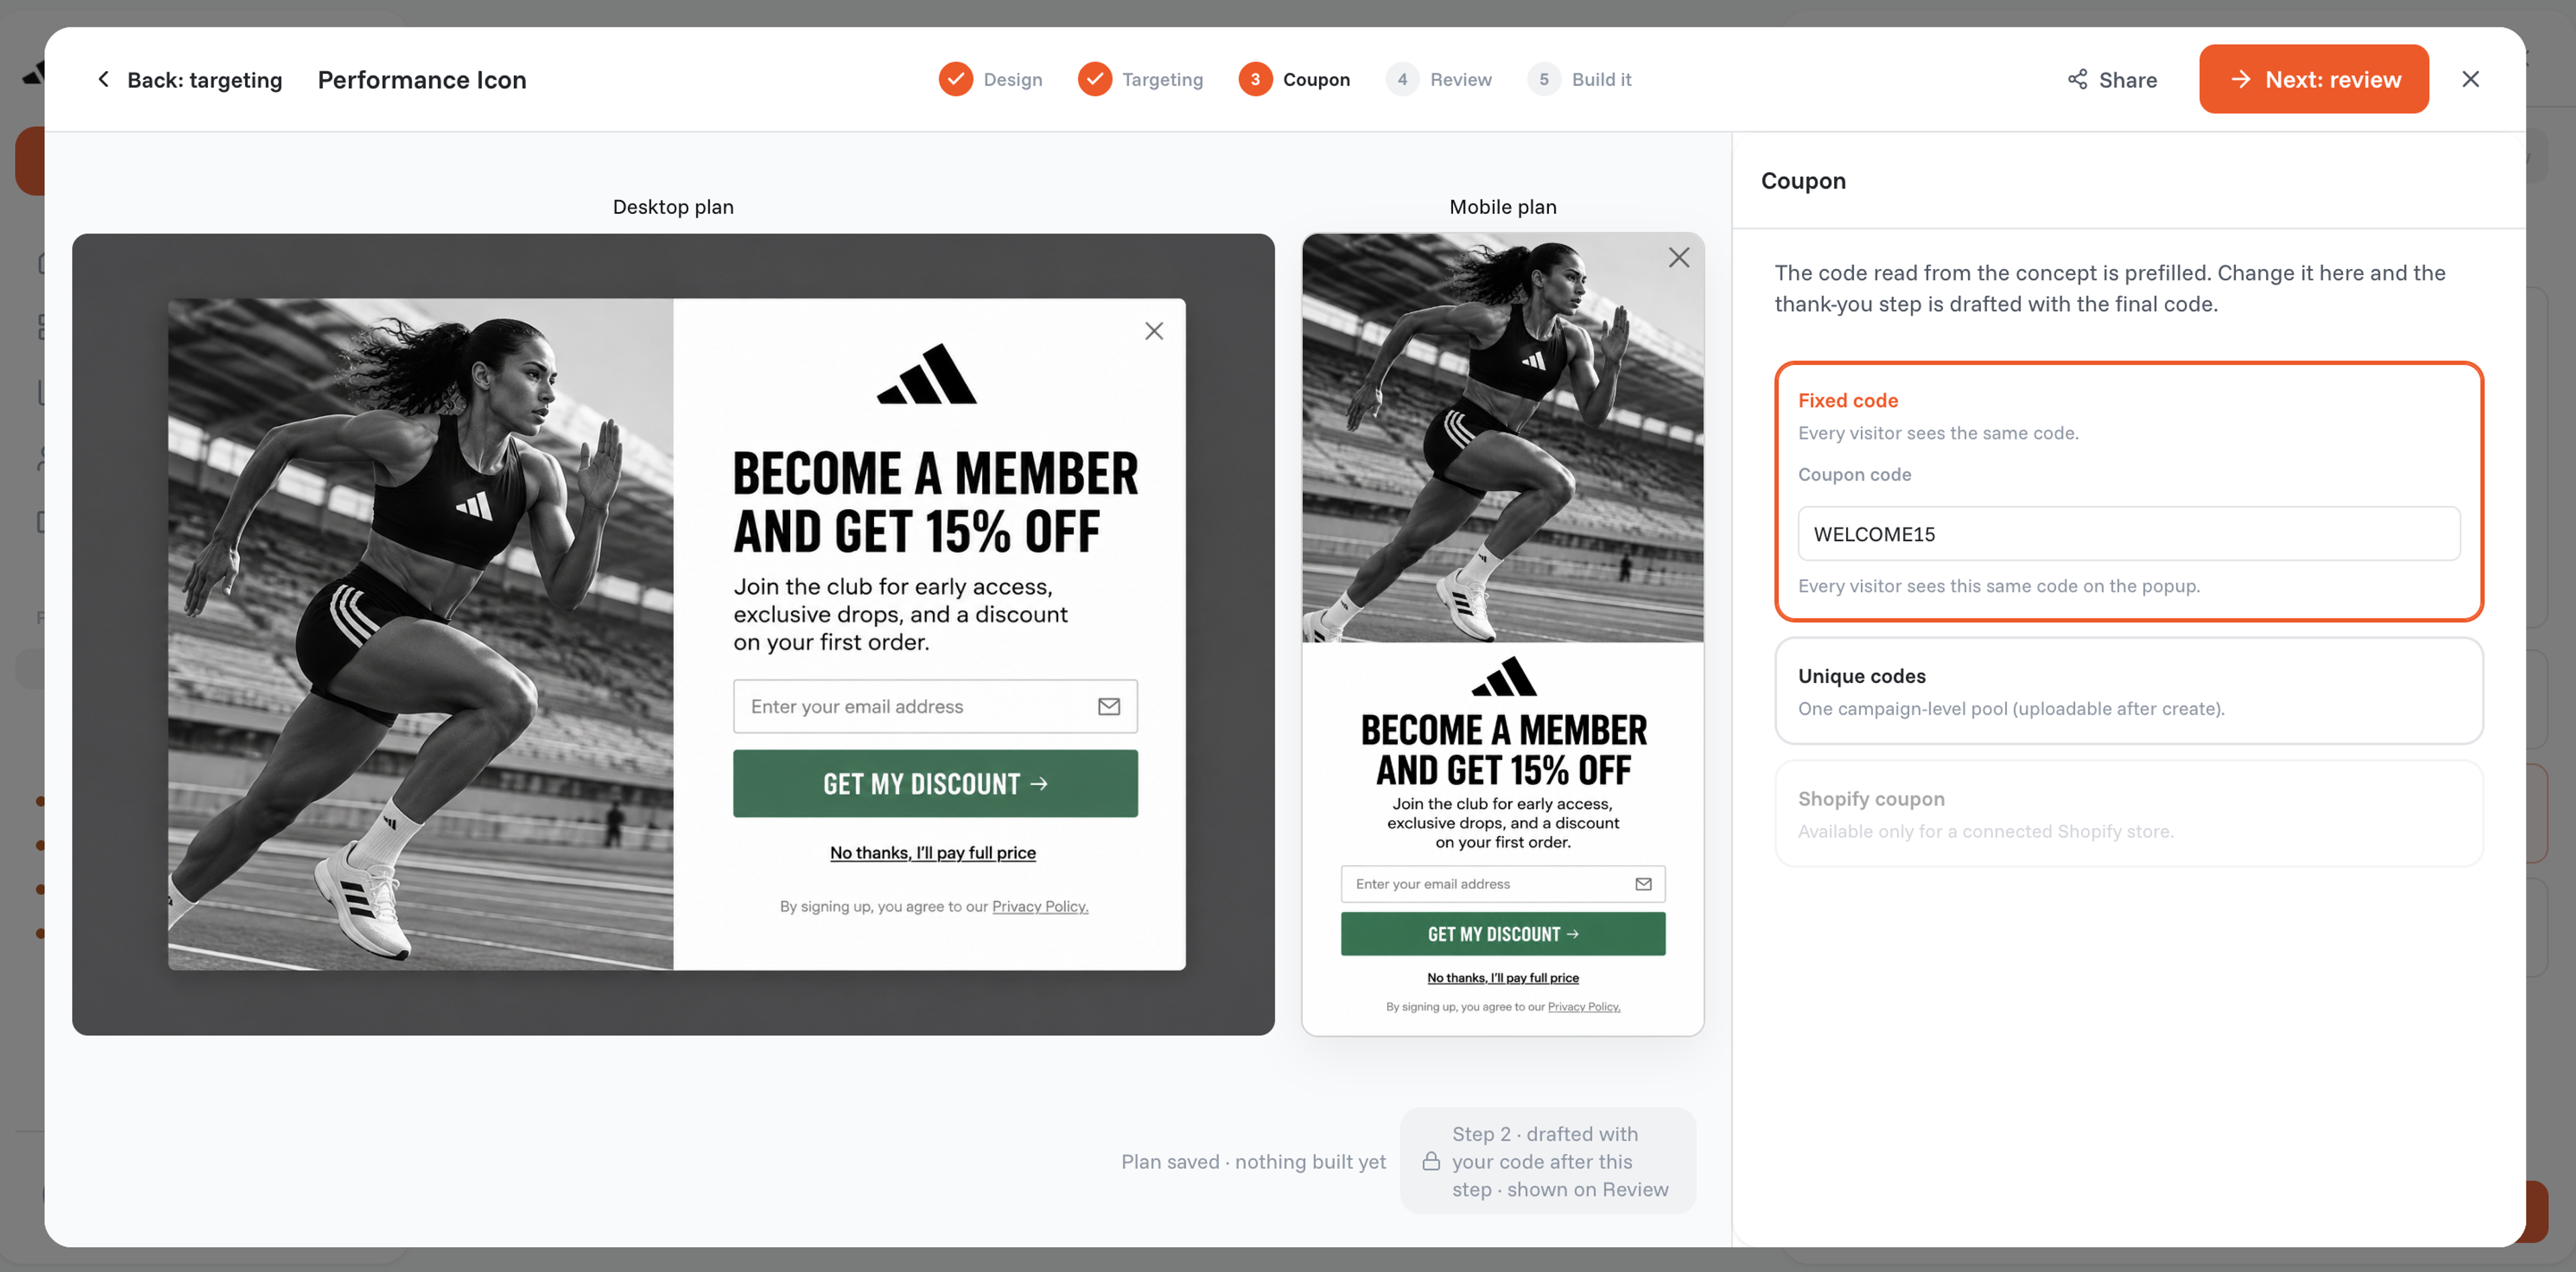Select the Fixed code option

[2129, 491]
